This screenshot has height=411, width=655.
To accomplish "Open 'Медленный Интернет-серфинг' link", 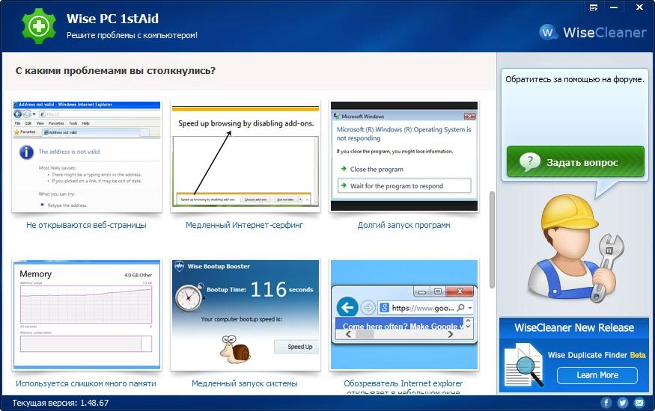I will (244, 225).
